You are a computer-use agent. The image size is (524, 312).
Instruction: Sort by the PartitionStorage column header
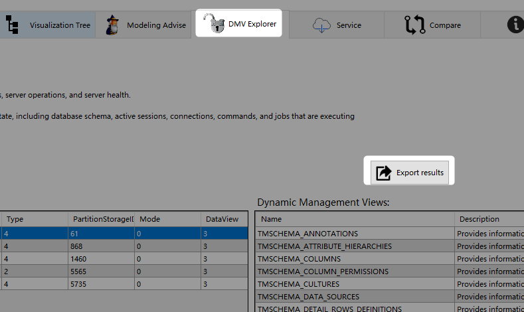(x=102, y=219)
